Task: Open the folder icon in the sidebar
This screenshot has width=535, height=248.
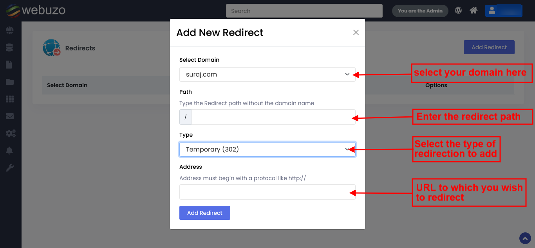Action: point(9,82)
